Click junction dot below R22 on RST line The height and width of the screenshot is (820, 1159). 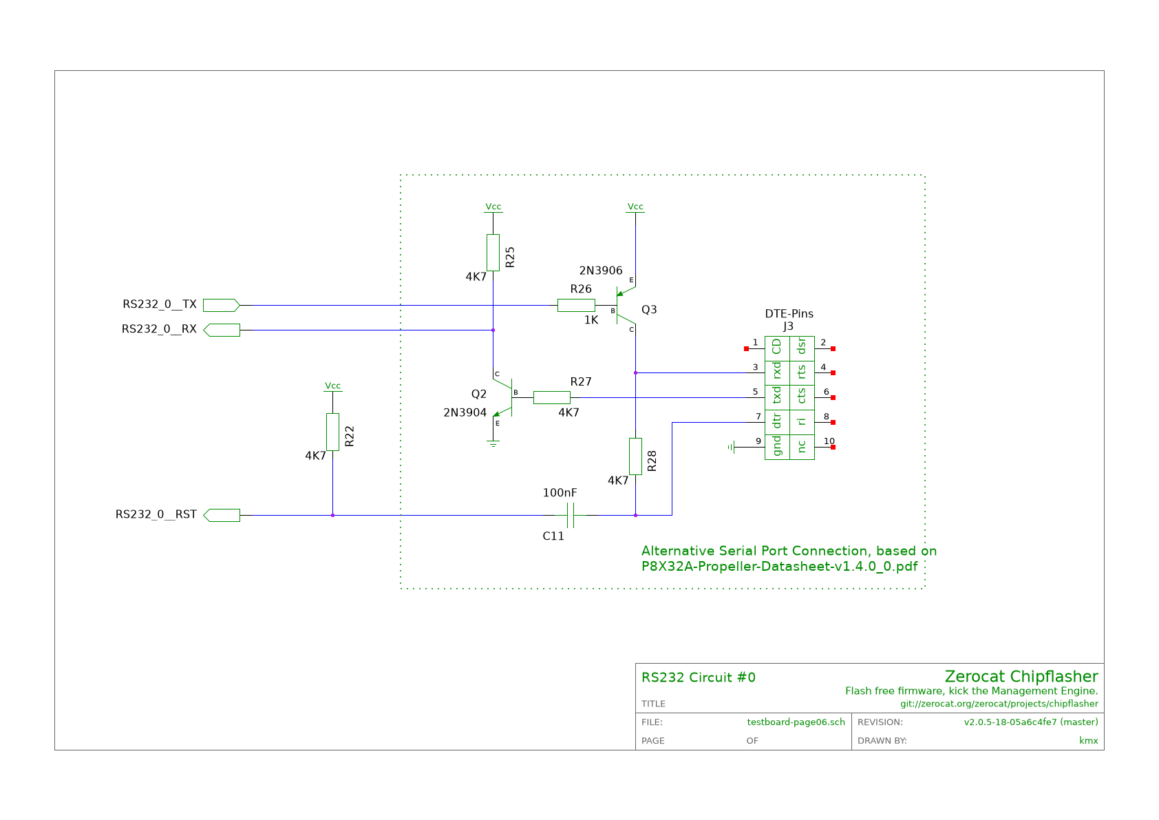point(332,515)
